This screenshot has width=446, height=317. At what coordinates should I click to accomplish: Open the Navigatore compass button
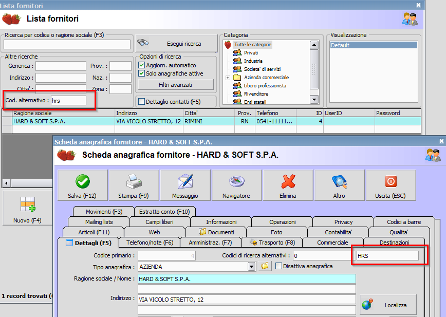[x=236, y=185]
